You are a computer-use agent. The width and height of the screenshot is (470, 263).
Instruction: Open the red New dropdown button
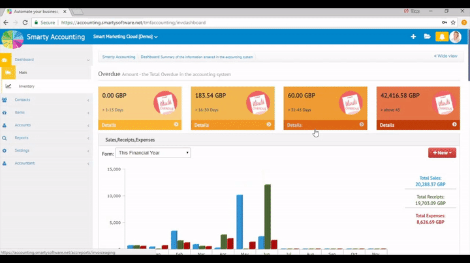(442, 152)
